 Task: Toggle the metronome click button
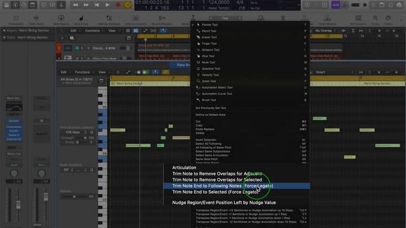click(344, 5)
